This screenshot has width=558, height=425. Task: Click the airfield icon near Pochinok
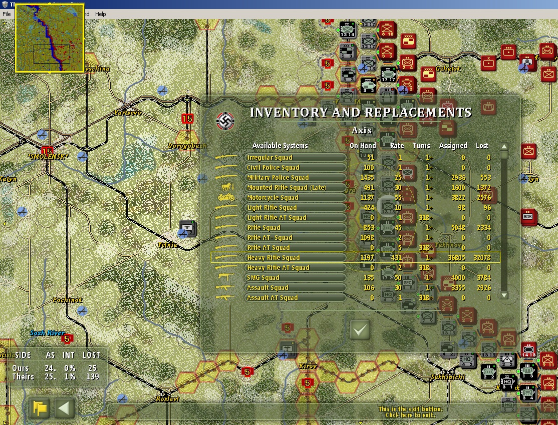pyautogui.click(x=82, y=311)
